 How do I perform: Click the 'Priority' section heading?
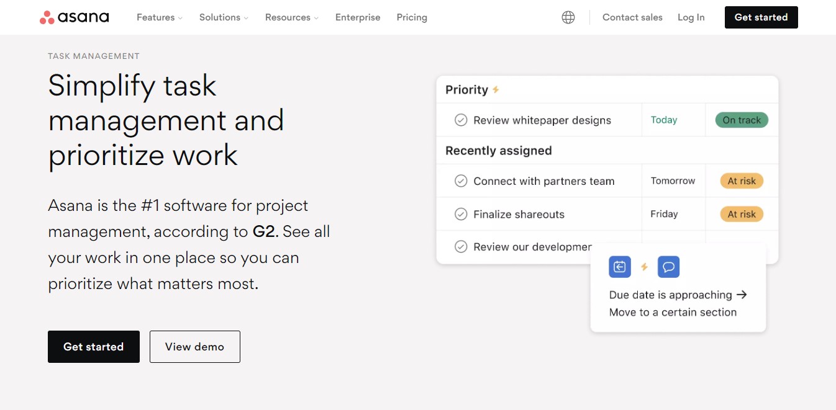466,90
